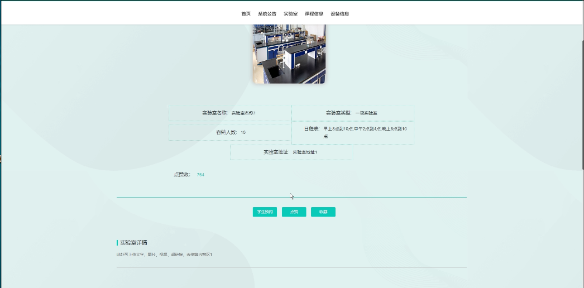The image size is (584, 288).
Task: Click the lab details description paragraph
Action: point(164,255)
